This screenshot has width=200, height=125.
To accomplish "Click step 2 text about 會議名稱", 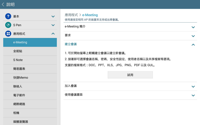I will [x=118, y=59].
